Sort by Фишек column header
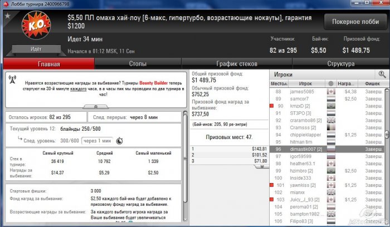Image resolution: width=390 pixels, height=227 pixels. tap(372, 83)
